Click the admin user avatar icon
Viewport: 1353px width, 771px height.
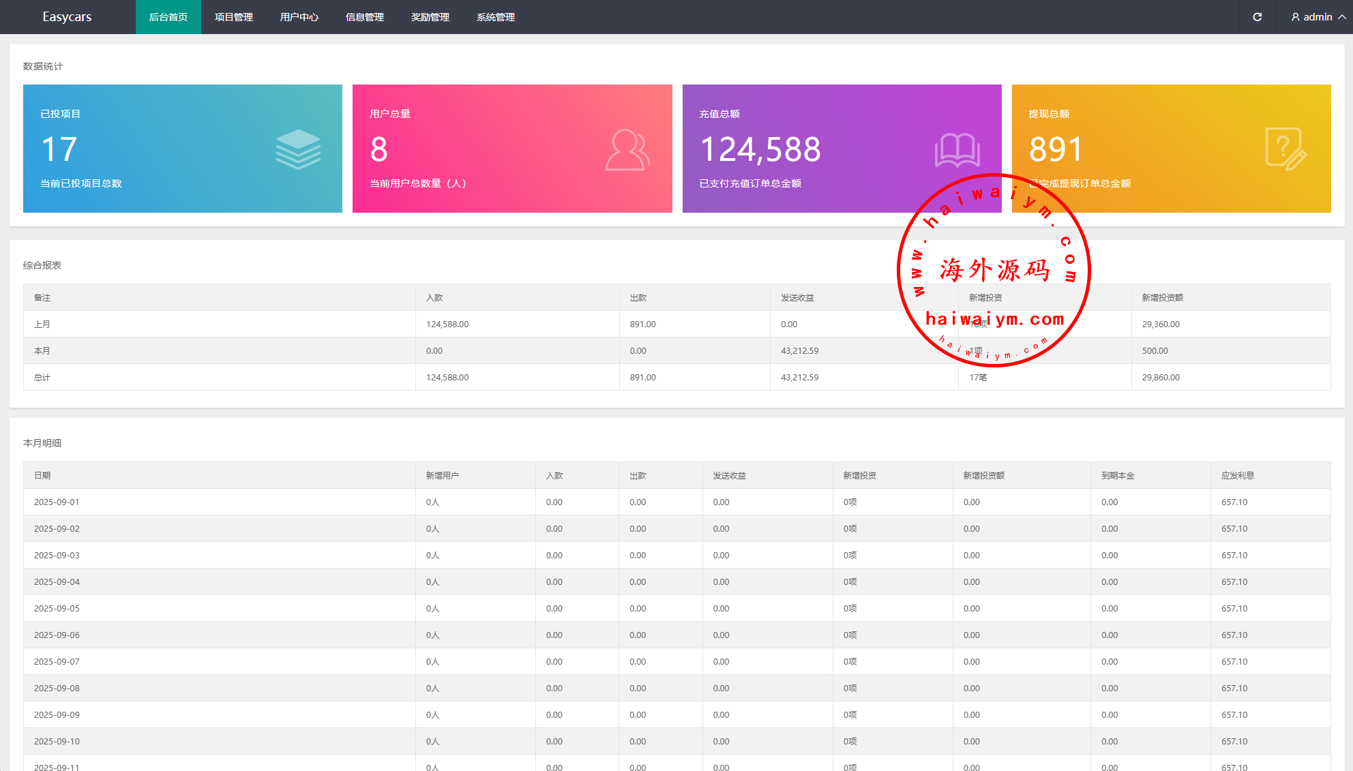pos(1295,17)
